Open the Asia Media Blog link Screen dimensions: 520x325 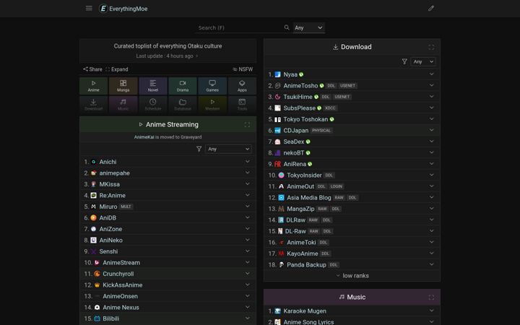309,198
